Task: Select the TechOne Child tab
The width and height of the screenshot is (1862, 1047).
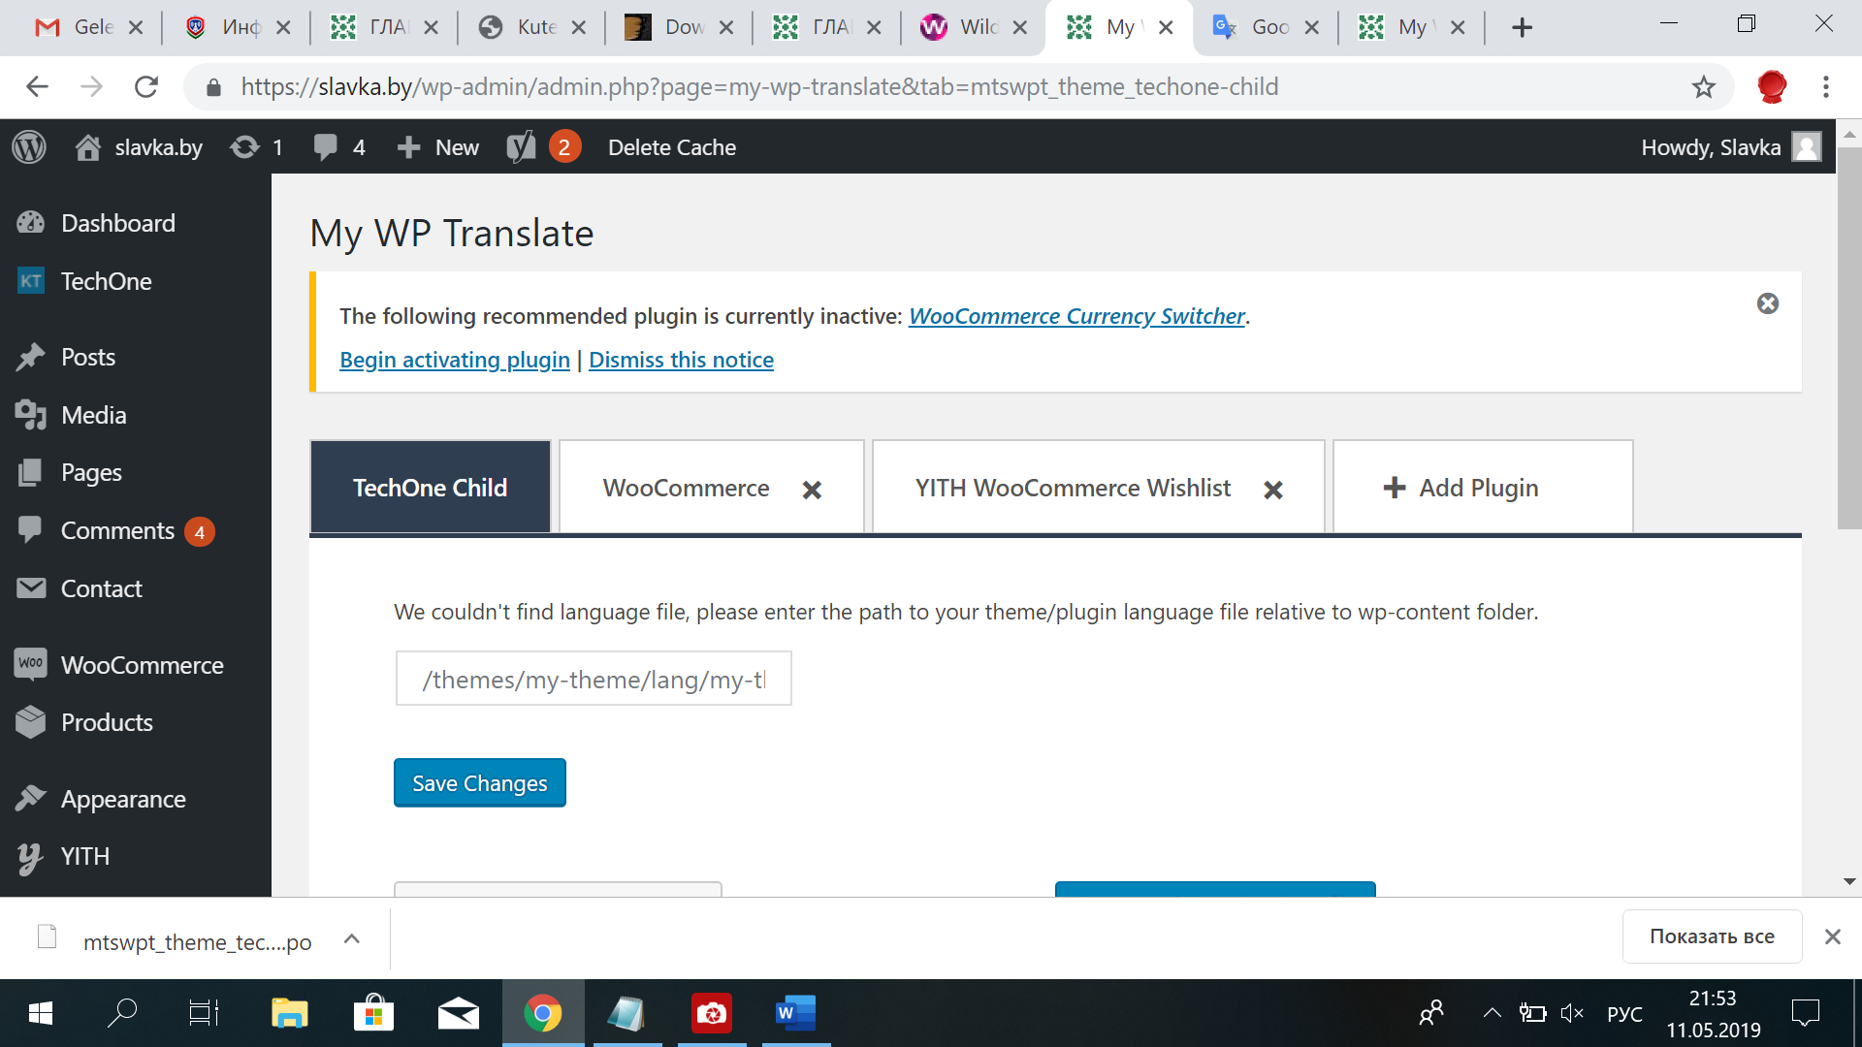Action: 431,487
